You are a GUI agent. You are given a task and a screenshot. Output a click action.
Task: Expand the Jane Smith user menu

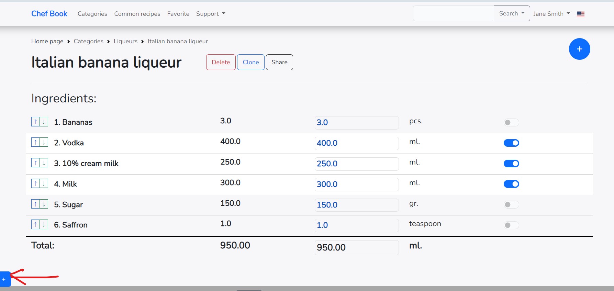click(x=551, y=14)
